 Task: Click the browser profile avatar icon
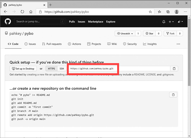click(177, 12)
